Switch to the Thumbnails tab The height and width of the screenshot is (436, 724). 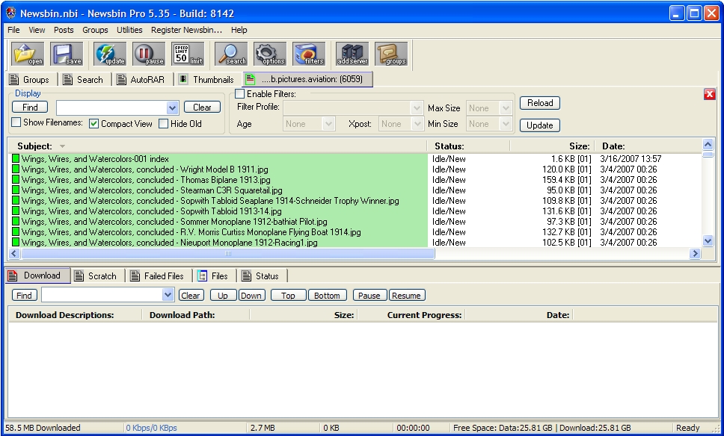pyautogui.click(x=207, y=79)
